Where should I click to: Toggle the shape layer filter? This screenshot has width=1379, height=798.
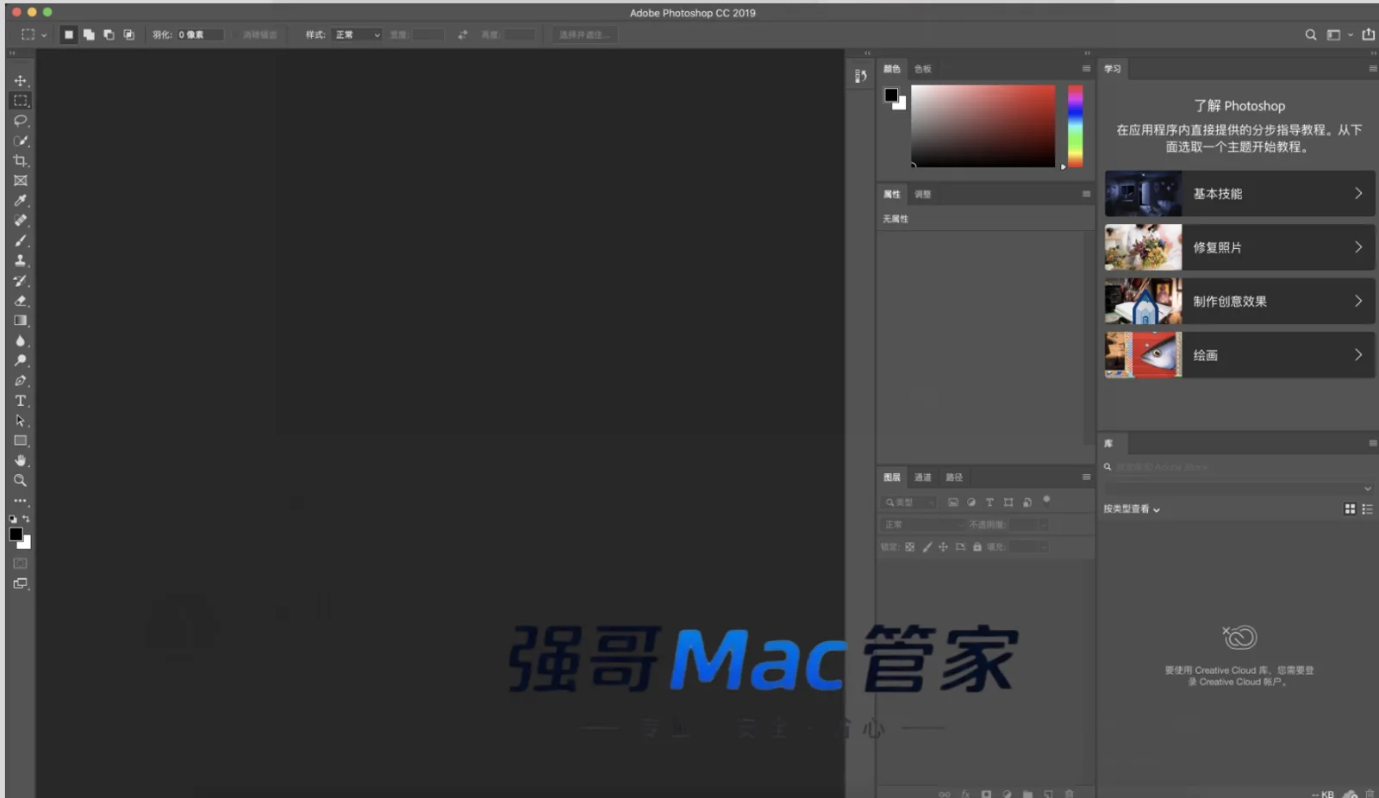pyautogui.click(x=1008, y=502)
